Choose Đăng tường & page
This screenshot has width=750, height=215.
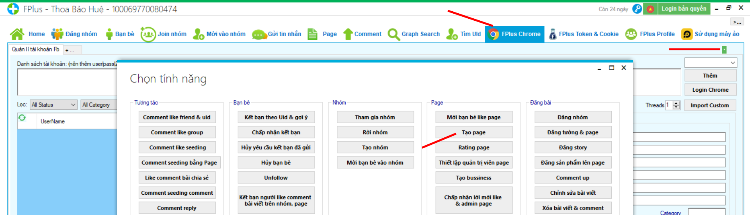[573, 132]
